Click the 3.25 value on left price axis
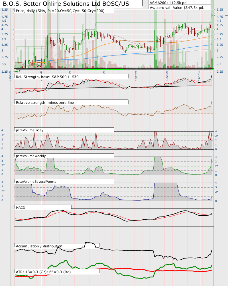 [x=5, y=45]
